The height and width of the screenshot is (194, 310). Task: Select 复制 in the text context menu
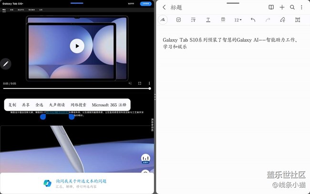pyautogui.click(x=12, y=105)
